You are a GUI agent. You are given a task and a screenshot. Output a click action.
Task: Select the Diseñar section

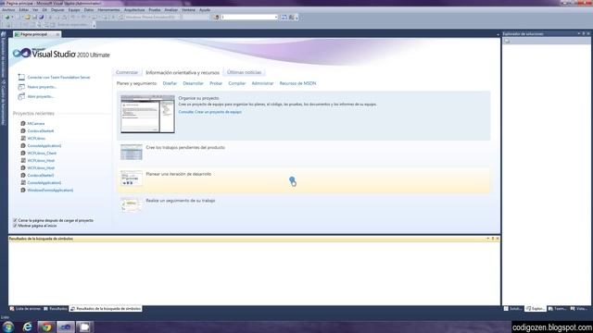(170, 83)
